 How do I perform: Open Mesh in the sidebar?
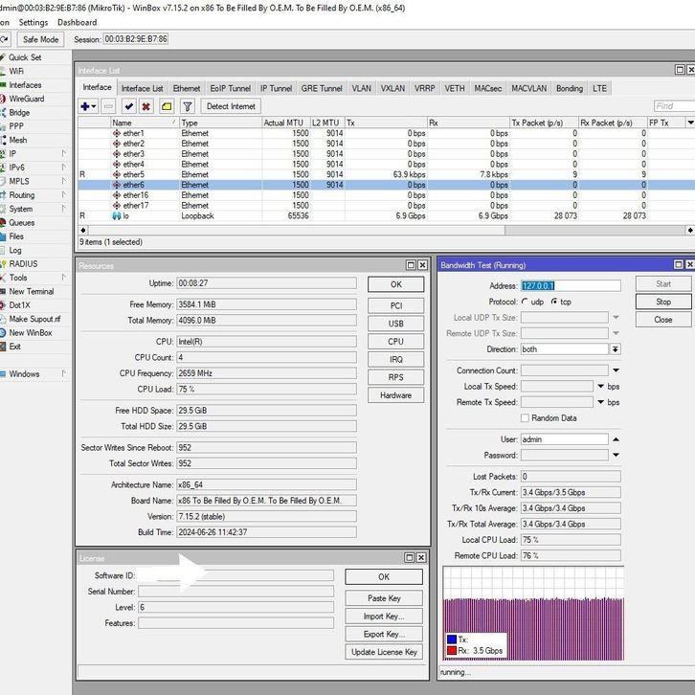point(18,140)
